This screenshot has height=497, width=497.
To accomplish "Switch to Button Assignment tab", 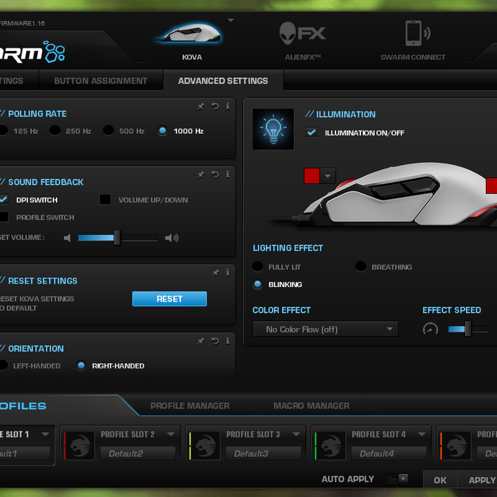I will (x=101, y=81).
